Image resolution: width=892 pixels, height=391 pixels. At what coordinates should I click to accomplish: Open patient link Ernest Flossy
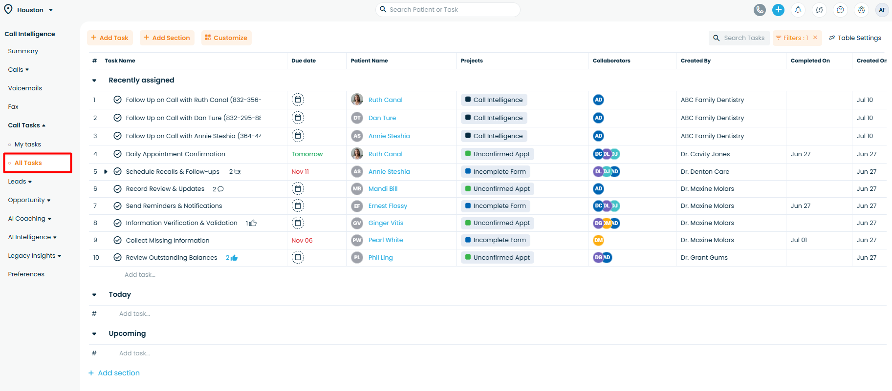point(388,206)
